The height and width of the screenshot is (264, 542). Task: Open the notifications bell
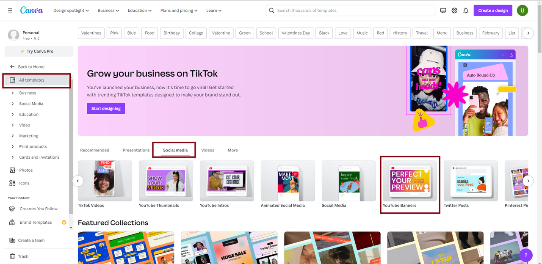click(x=466, y=11)
